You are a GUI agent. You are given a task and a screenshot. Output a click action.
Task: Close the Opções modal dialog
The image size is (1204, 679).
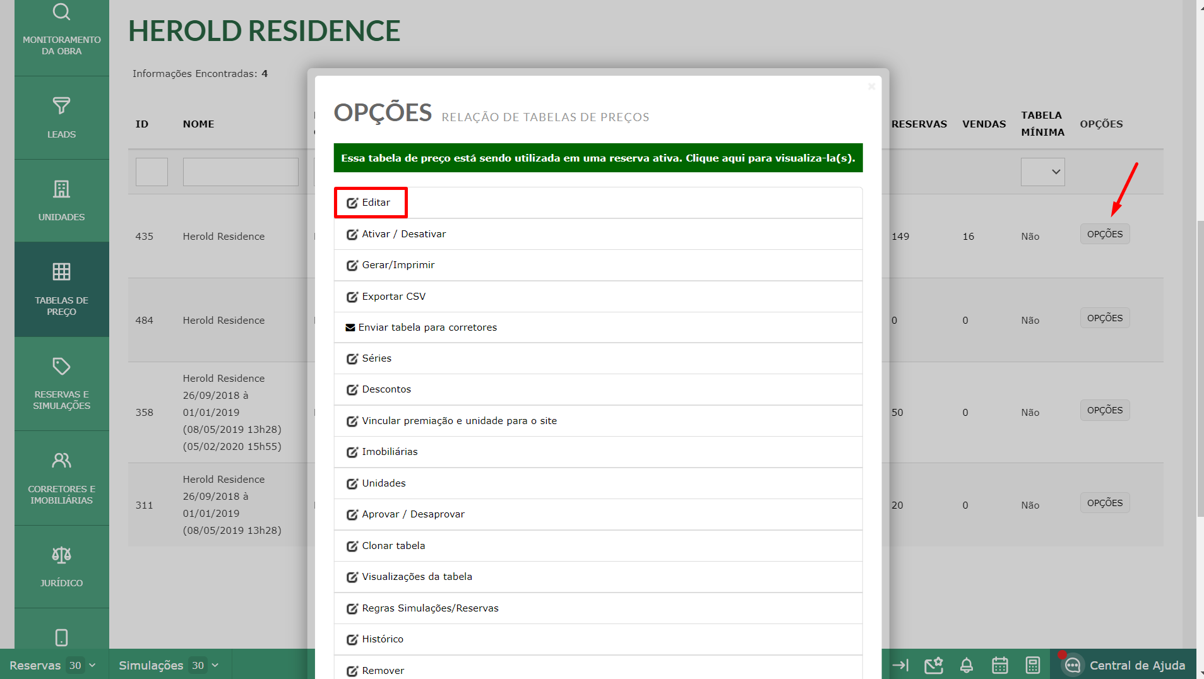coord(871,86)
